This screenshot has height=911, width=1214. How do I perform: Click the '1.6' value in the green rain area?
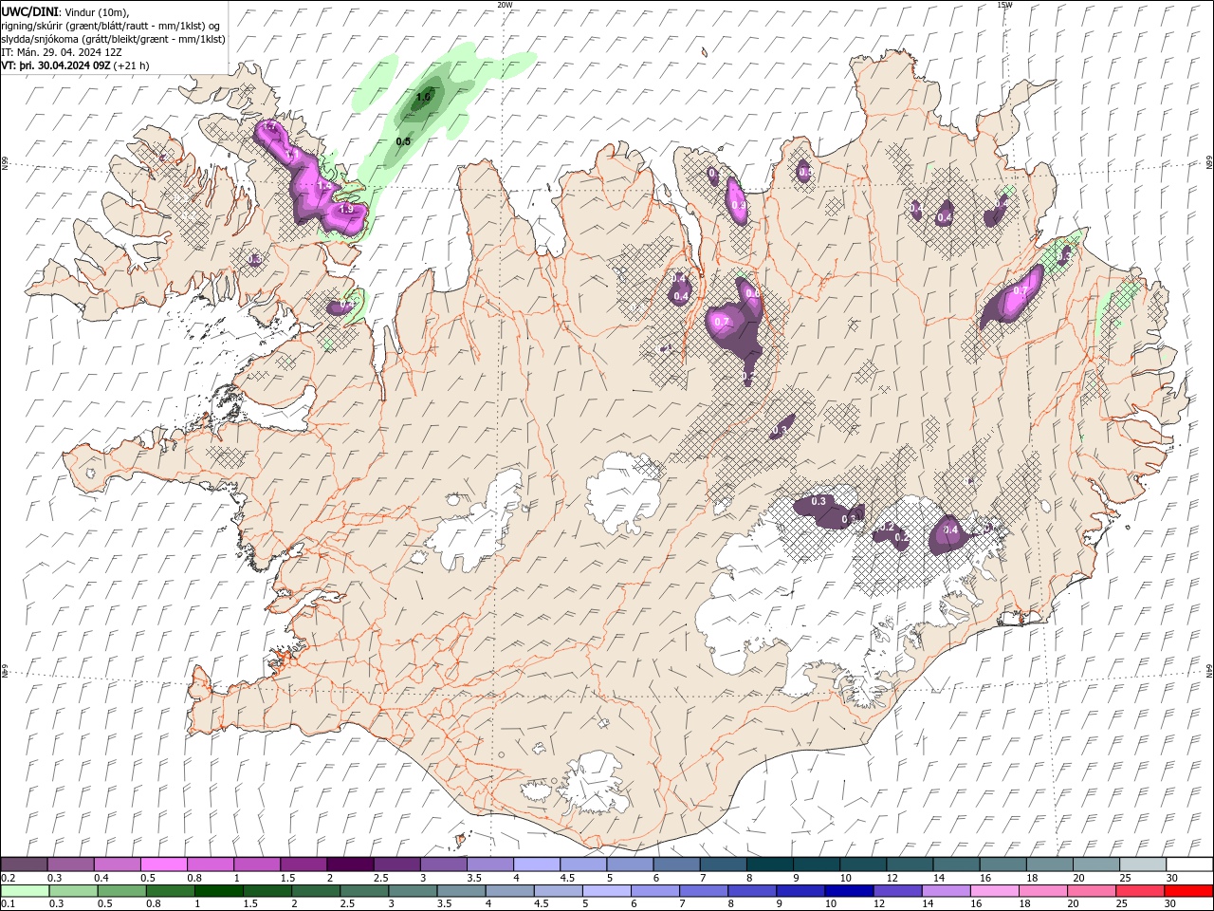pos(424,97)
